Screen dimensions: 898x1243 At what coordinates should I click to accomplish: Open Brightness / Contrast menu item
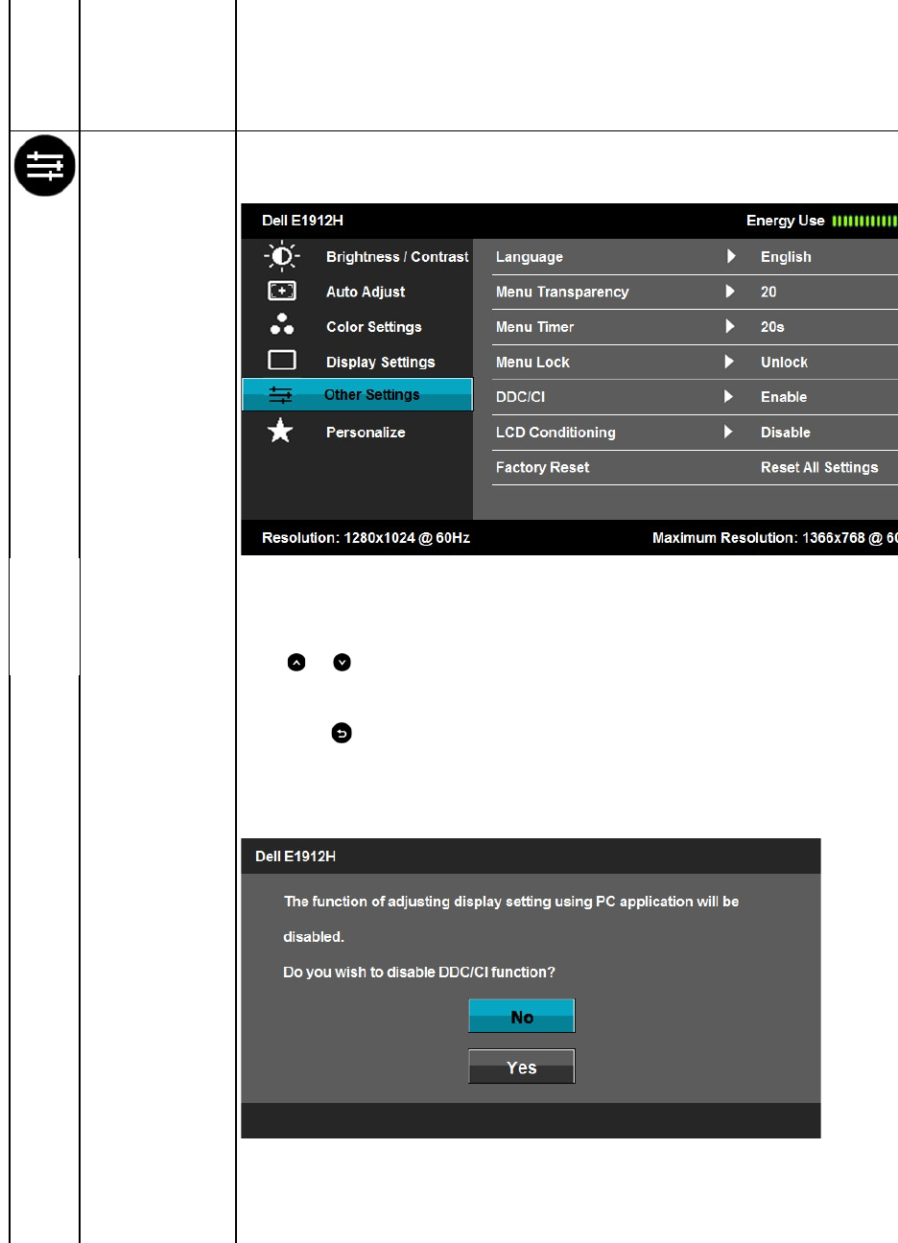click(x=397, y=257)
